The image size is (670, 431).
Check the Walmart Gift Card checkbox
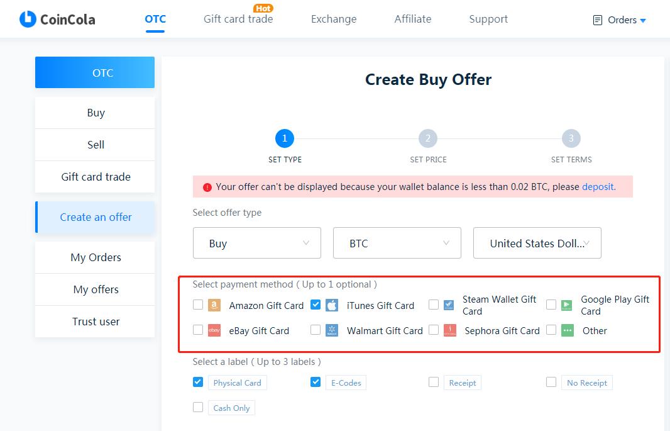coord(316,330)
